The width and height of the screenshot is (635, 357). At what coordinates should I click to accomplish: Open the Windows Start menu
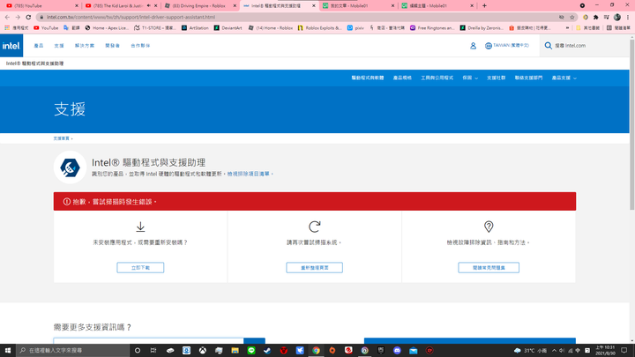click(8, 351)
